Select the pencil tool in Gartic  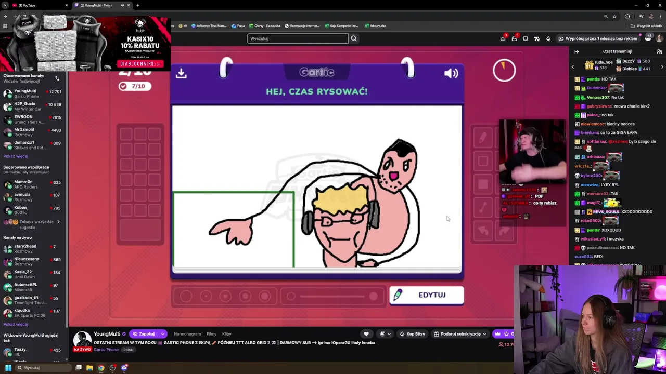pos(483,137)
